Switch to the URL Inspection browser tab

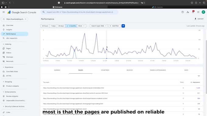tap(157, 7)
